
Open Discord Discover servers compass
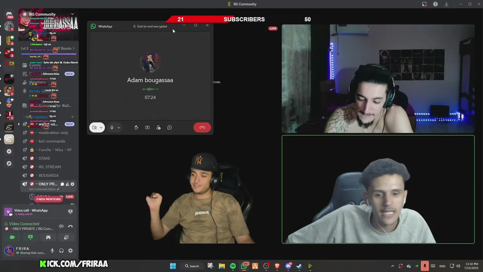click(9, 164)
